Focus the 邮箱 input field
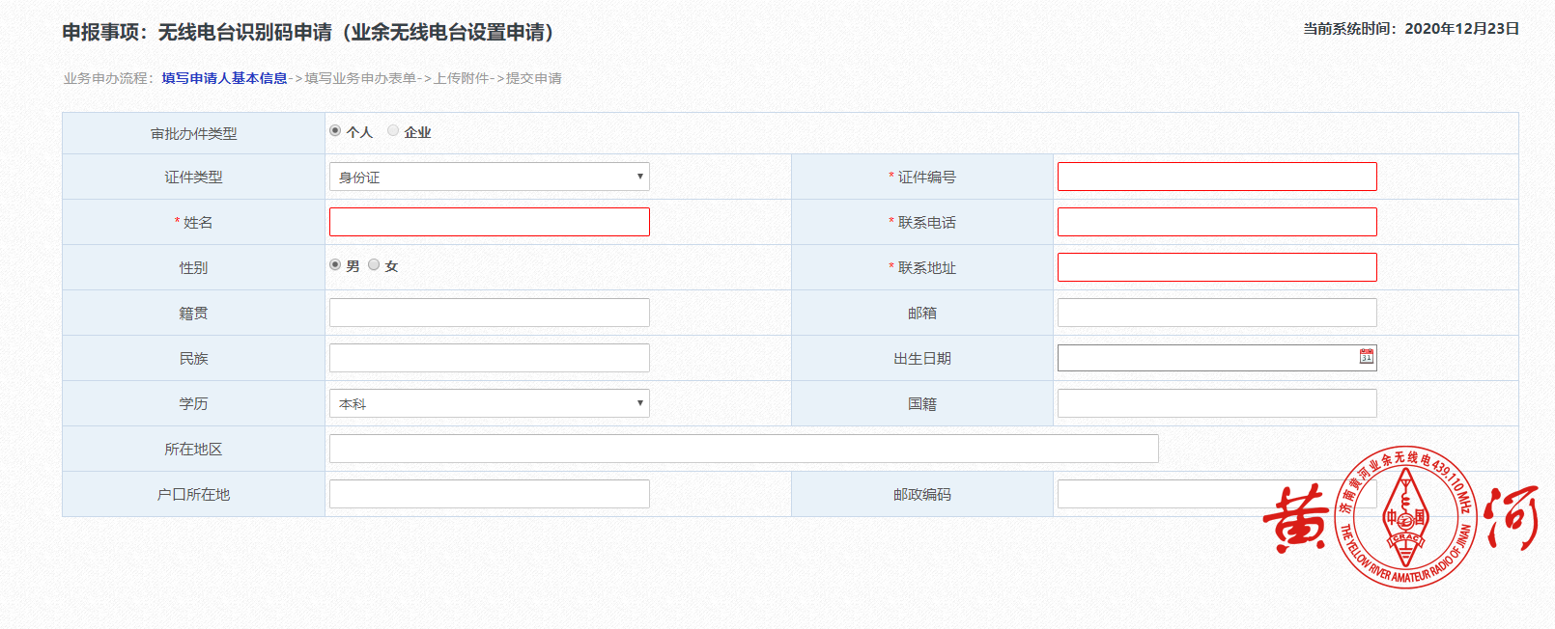The height and width of the screenshot is (629, 1555). tap(1216, 313)
